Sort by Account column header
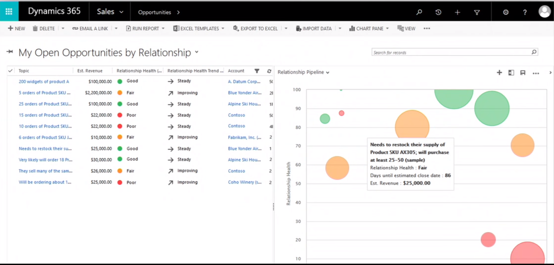Screen dimensions: 554x265 (236, 71)
